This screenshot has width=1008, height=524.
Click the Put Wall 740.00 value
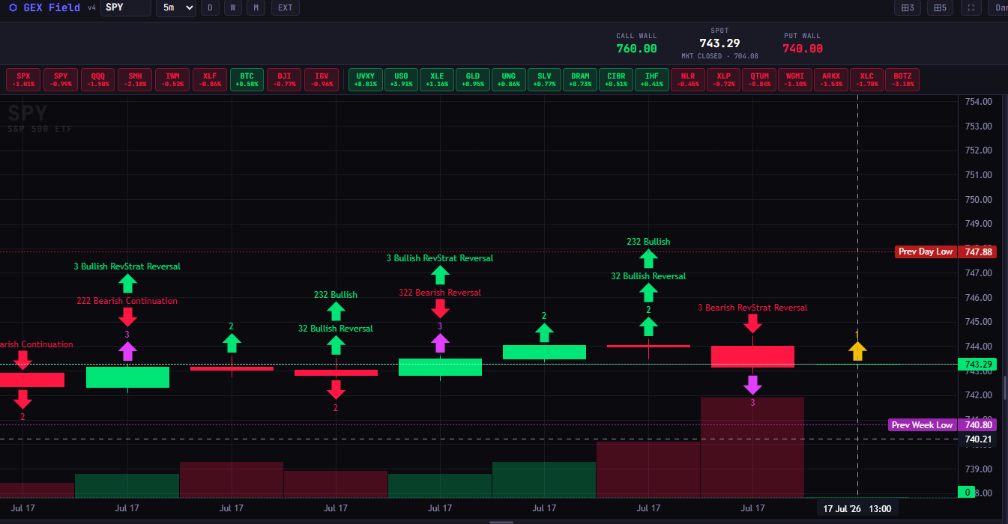click(x=803, y=49)
